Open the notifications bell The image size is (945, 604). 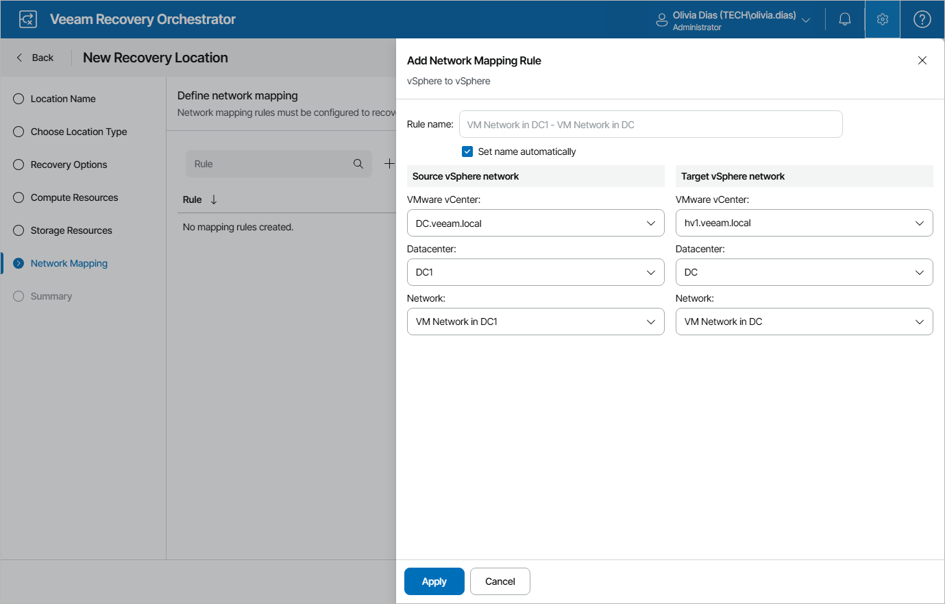tap(845, 19)
